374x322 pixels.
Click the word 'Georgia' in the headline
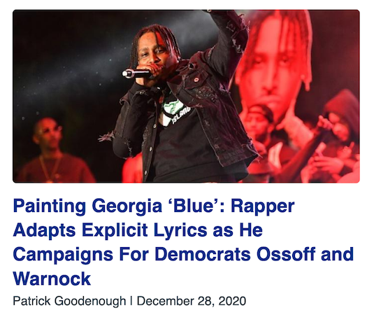click(127, 206)
